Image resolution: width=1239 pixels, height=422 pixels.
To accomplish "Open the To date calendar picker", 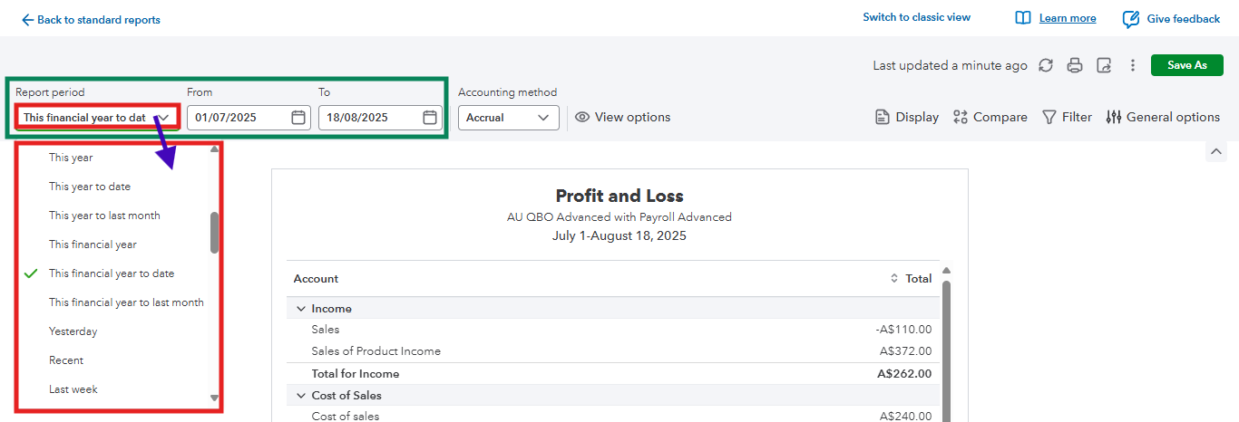I will pyautogui.click(x=430, y=118).
